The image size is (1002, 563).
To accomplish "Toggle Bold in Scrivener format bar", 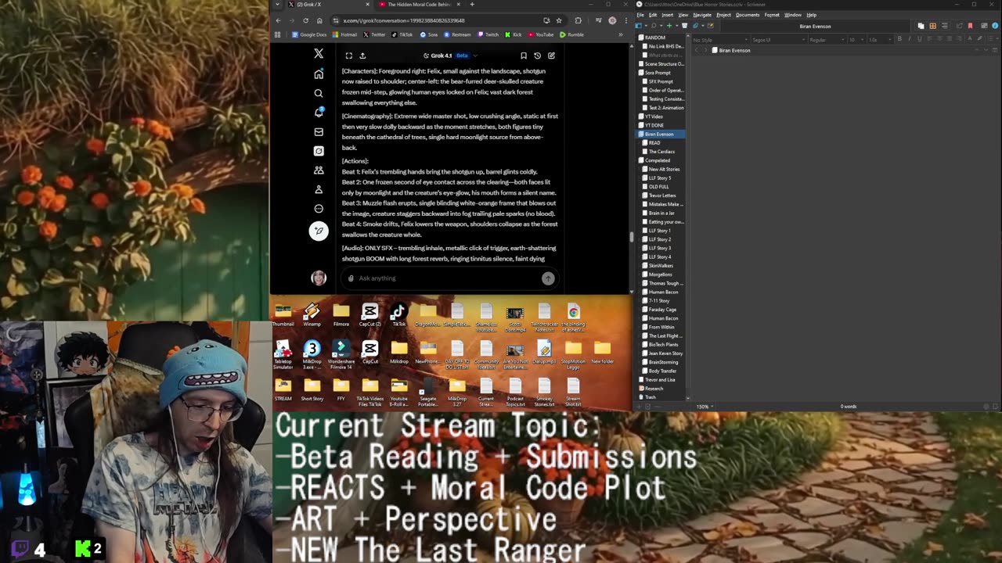I will point(899,39).
